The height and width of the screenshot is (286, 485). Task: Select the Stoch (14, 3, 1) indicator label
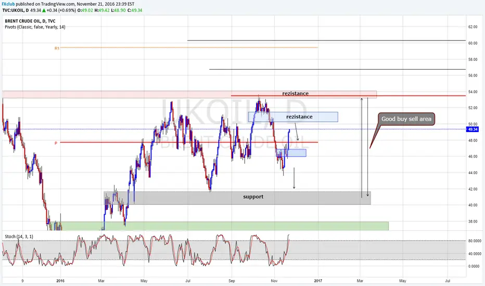click(x=19, y=237)
